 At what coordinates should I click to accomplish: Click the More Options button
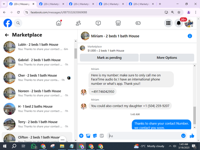point(167,58)
